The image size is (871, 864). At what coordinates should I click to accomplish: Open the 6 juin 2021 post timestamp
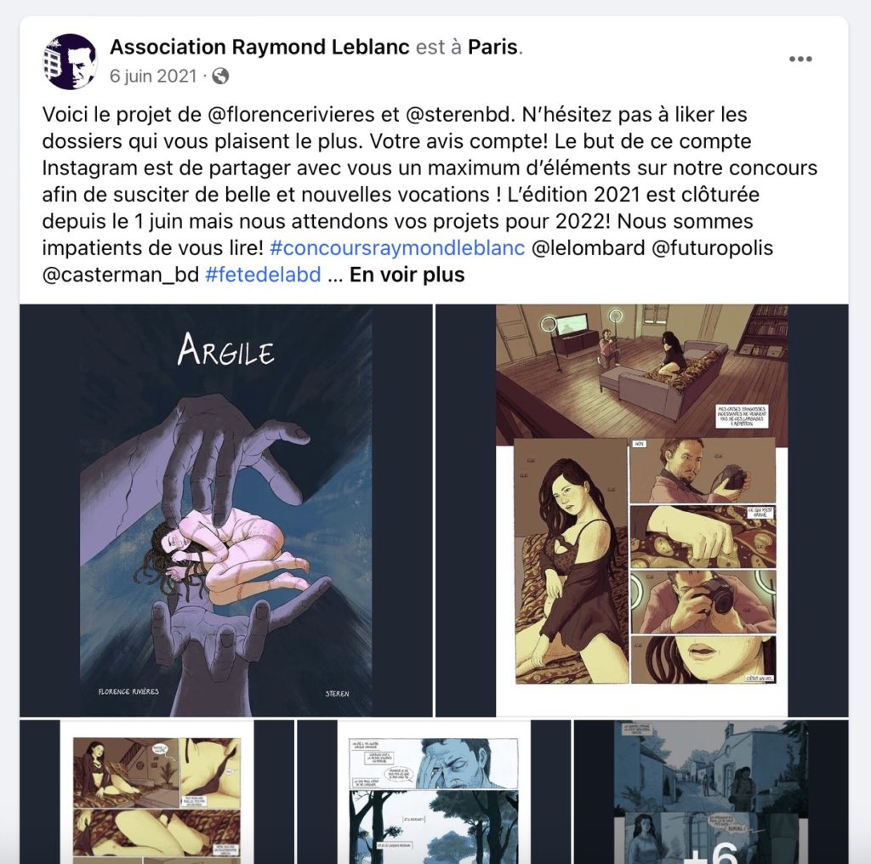(153, 76)
